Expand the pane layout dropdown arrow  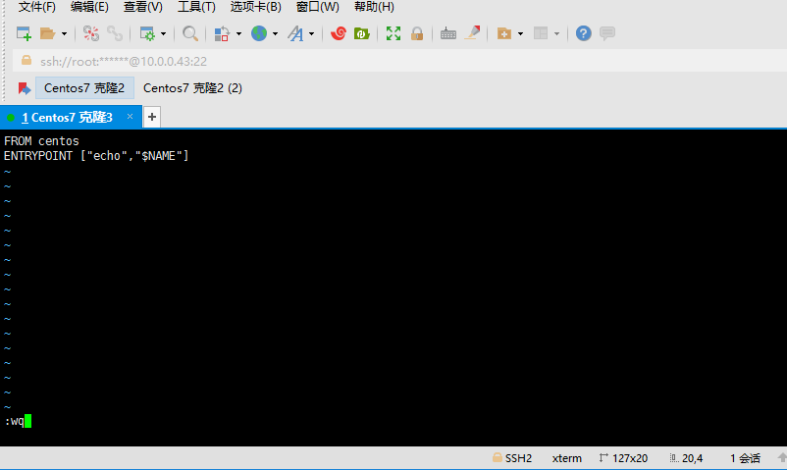click(556, 33)
